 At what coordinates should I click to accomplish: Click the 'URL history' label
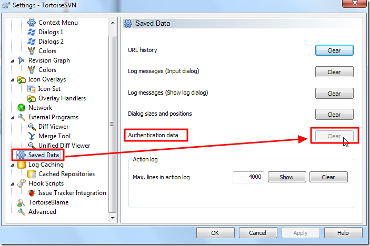point(143,50)
